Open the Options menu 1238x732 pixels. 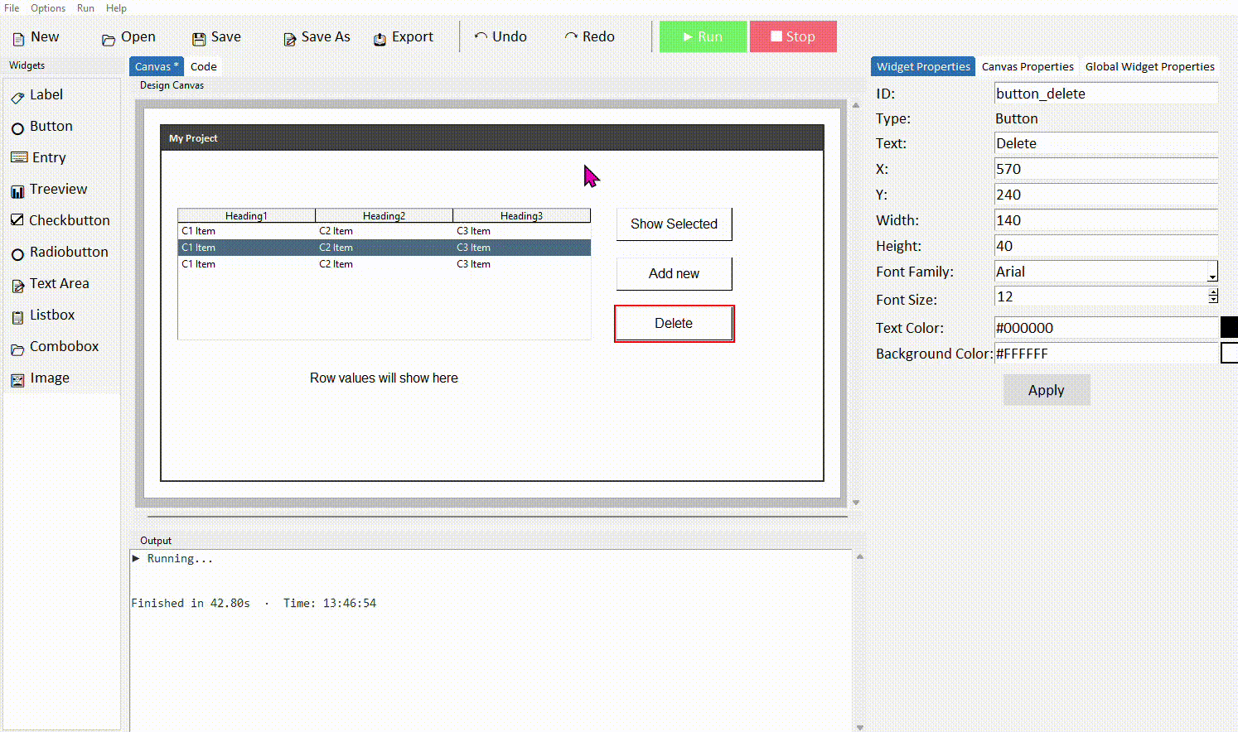pos(47,8)
